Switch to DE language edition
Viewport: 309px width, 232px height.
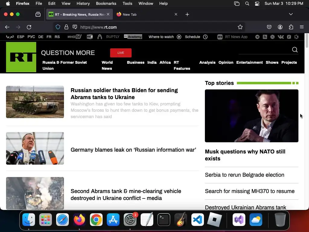[41, 37]
